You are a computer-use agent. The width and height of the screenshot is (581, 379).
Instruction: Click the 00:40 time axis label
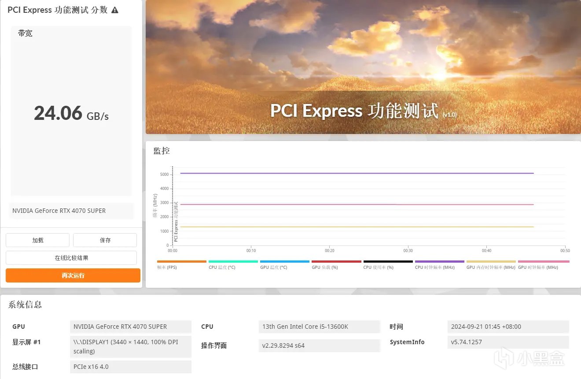click(x=486, y=251)
